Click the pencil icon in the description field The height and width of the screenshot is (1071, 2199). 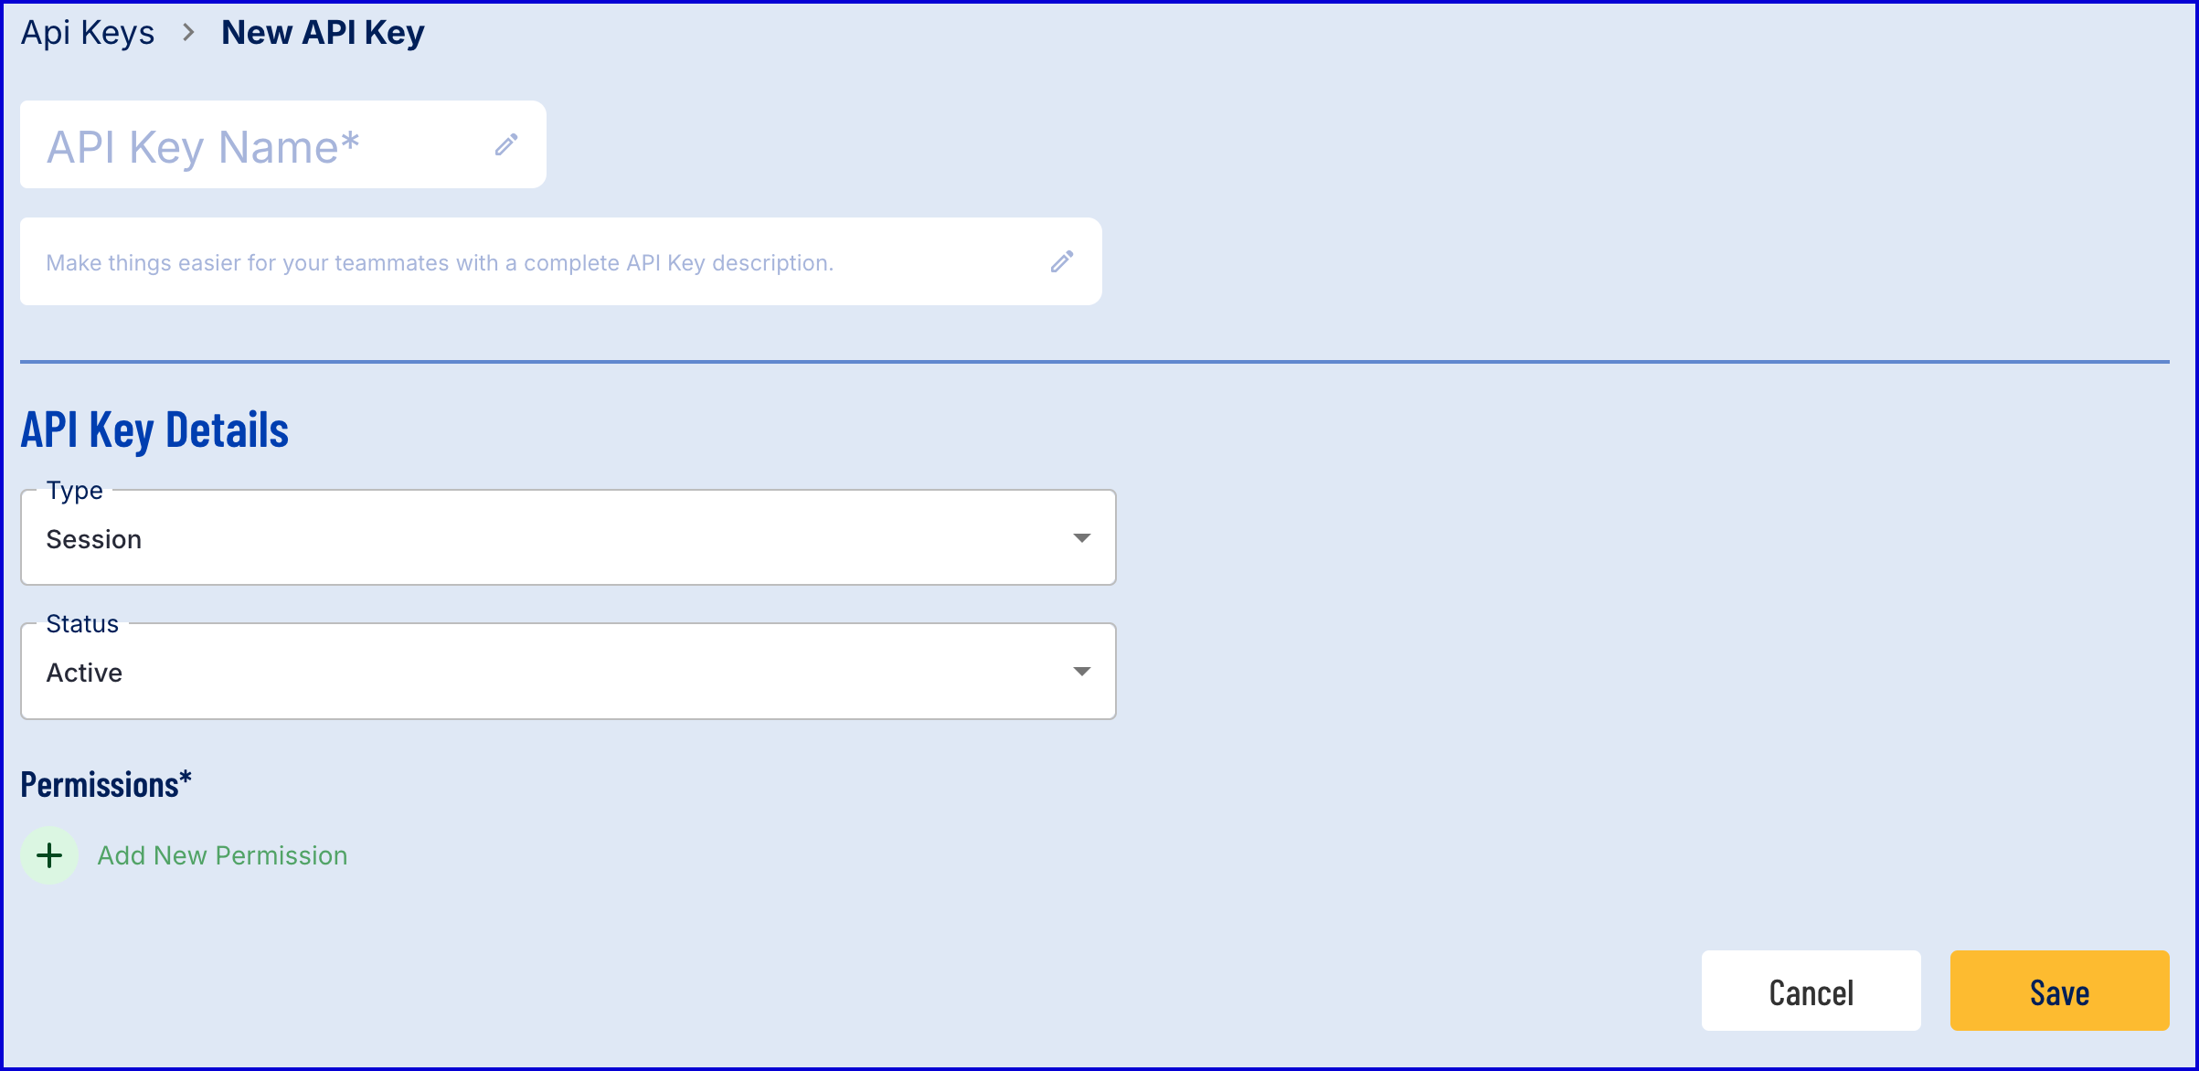click(x=1062, y=261)
